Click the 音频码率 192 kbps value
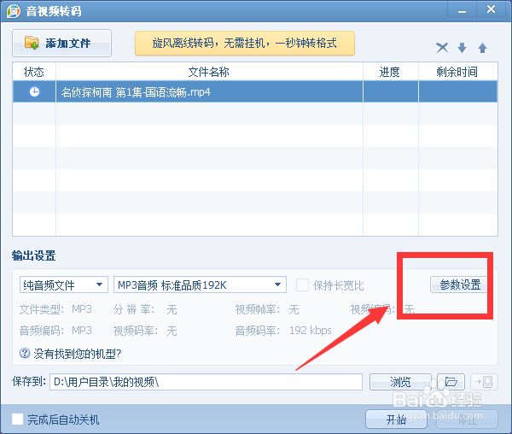 (x=311, y=331)
